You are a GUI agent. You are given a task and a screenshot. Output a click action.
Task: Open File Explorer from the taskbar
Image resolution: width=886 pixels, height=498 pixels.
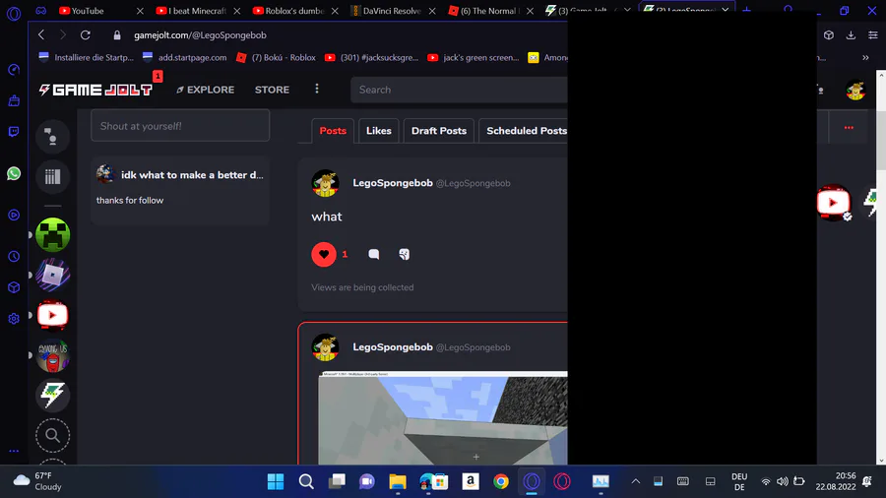click(x=398, y=481)
